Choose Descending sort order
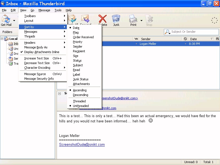This screenshot has width=220, height=165. pos(84,95)
